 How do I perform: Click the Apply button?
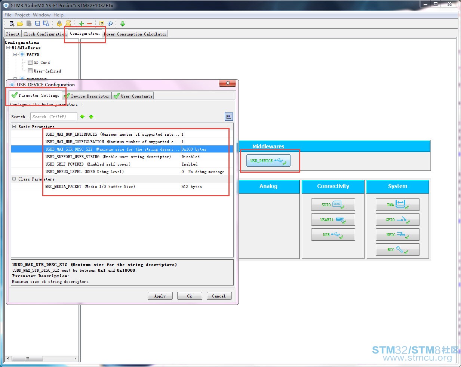click(160, 296)
